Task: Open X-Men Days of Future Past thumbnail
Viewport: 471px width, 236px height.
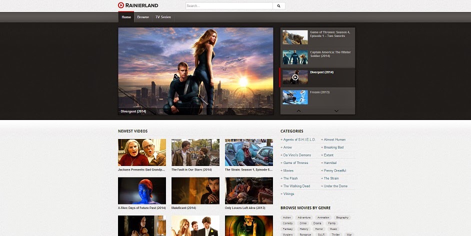Action: click(x=142, y=190)
